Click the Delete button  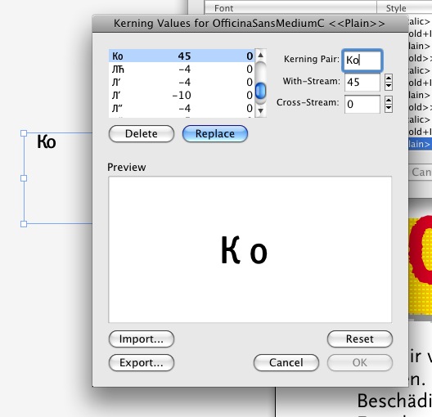pyautogui.click(x=142, y=134)
